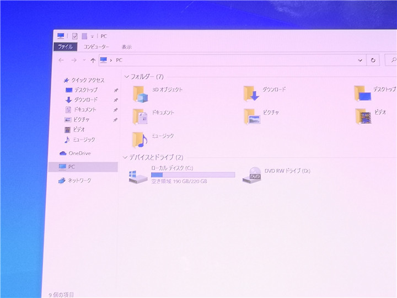Select the ドキュメント folder icon in main pane
397x298 pixels.
coord(140,116)
